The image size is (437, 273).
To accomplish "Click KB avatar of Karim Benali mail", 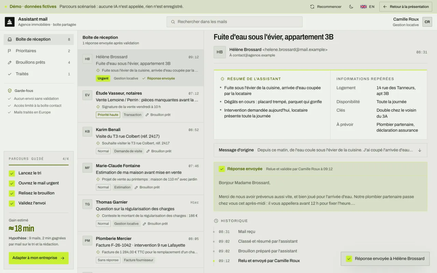I will (87, 132).
